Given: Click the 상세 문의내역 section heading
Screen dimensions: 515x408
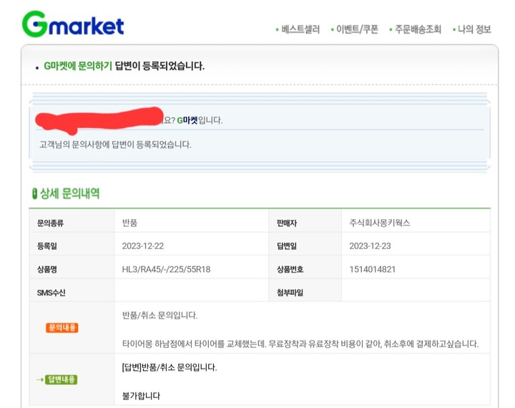Looking at the screenshot, I should pyautogui.click(x=69, y=193).
